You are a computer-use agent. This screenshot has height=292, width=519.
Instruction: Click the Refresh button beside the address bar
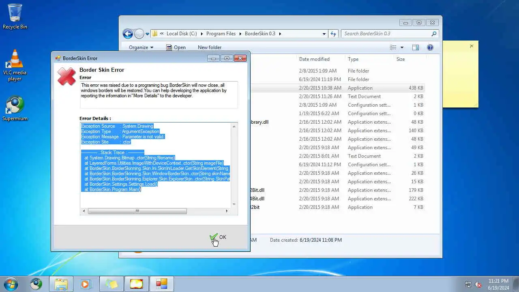pyautogui.click(x=333, y=34)
